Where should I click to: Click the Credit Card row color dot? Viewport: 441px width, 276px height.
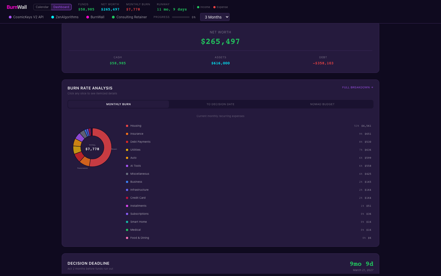[127, 198]
